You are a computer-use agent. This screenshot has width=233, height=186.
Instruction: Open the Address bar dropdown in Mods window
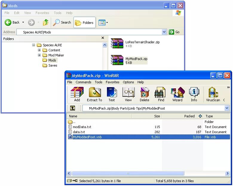[x=164, y=32]
